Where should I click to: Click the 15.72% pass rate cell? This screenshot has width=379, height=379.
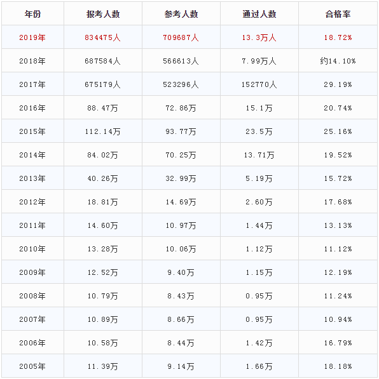click(338, 178)
